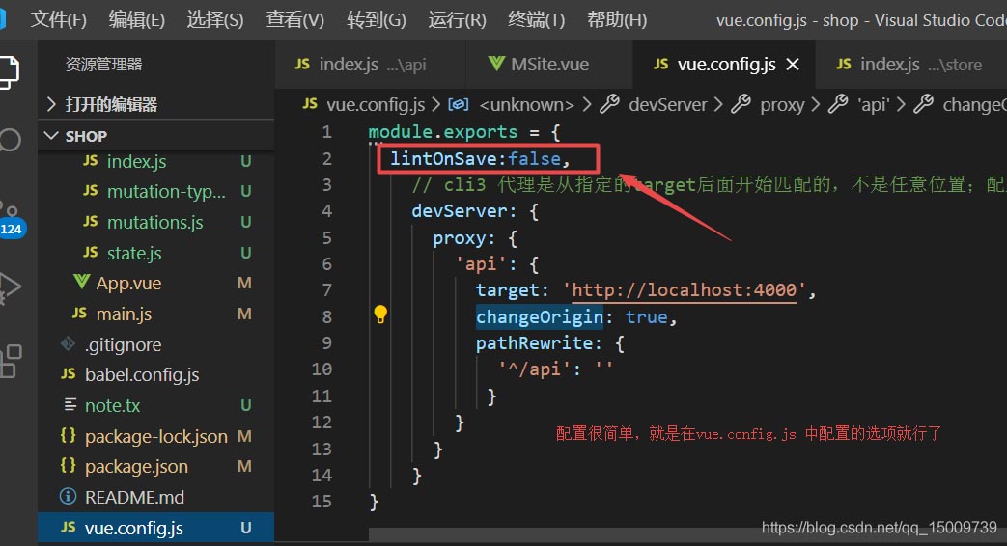The height and width of the screenshot is (546, 1007).
Task: Click Vue icon on MSite.vue tab
Action: [x=496, y=64]
